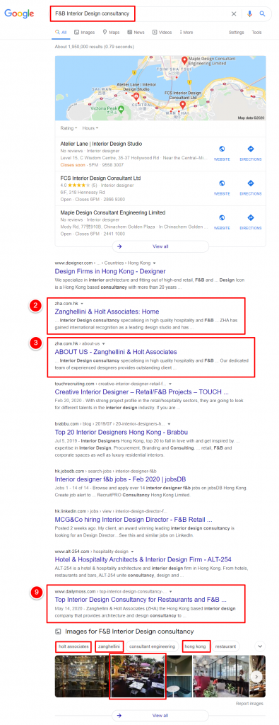The image size is (279, 725).
Task: Start voice search with microphone icon
Action: click(x=249, y=14)
